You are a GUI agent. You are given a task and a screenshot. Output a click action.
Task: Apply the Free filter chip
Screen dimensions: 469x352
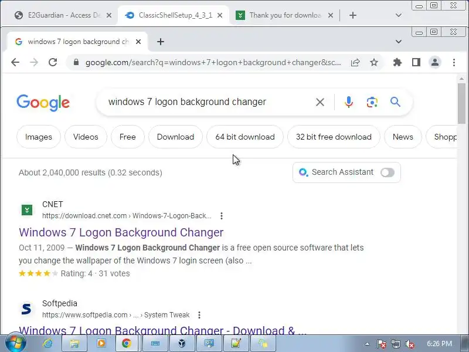click(128, 137)
